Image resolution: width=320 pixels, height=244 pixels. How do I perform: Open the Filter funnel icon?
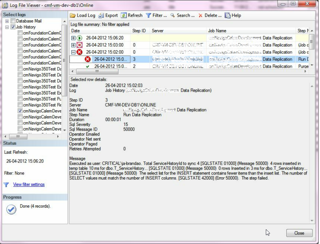(x=148, y=15)
